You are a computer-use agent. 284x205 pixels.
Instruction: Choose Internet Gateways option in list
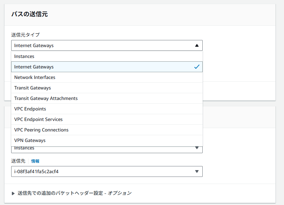pos(107,67)
